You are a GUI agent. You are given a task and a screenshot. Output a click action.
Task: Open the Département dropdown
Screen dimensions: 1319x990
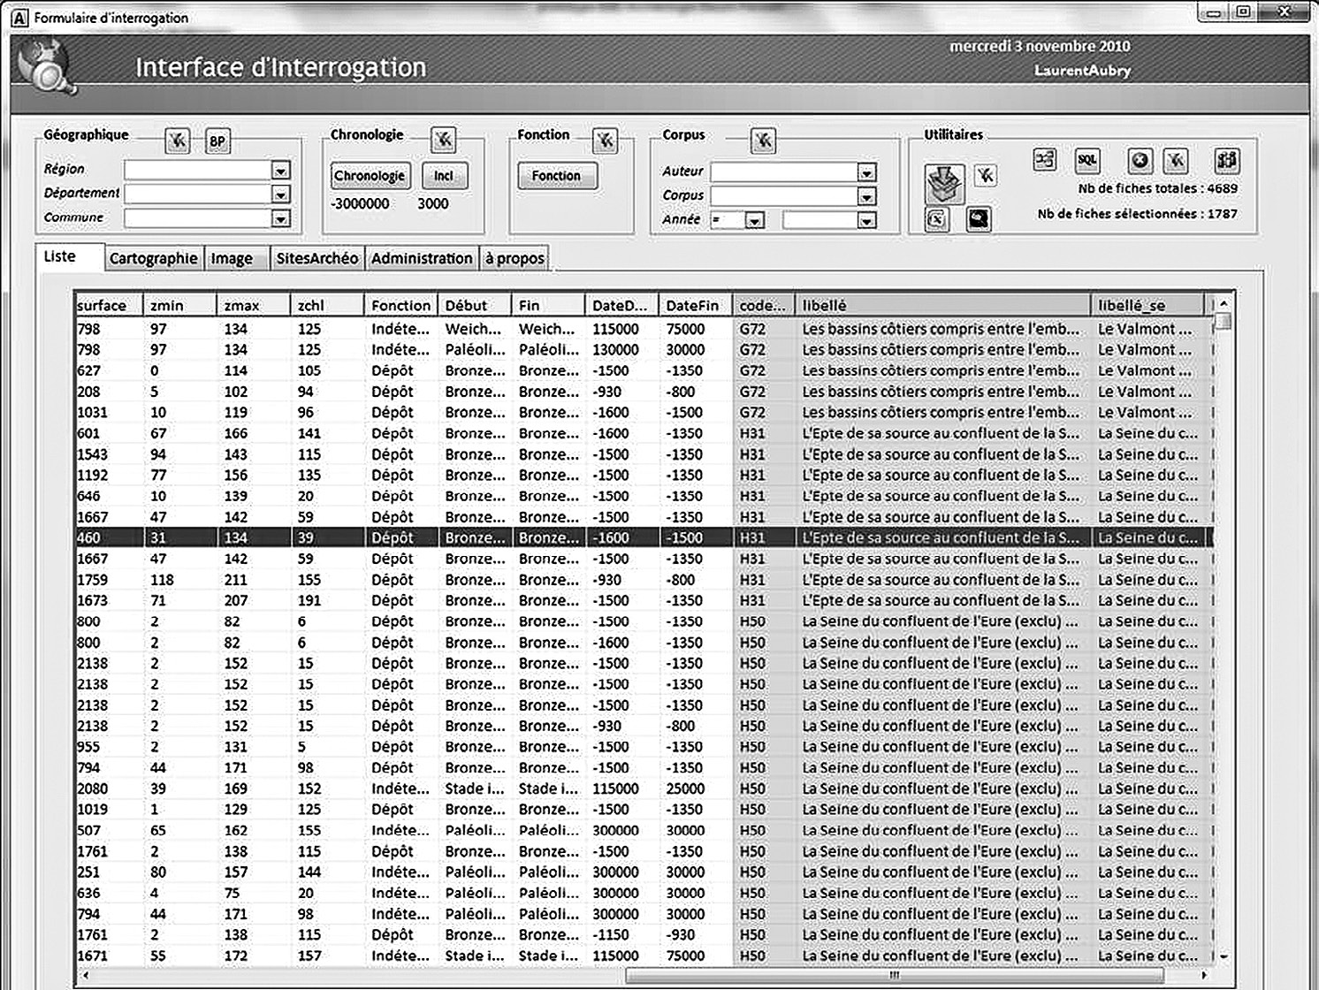(280, 194)
